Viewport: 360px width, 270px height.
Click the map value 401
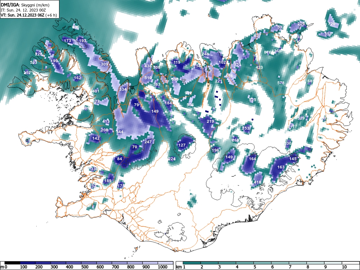click(96, 91)
